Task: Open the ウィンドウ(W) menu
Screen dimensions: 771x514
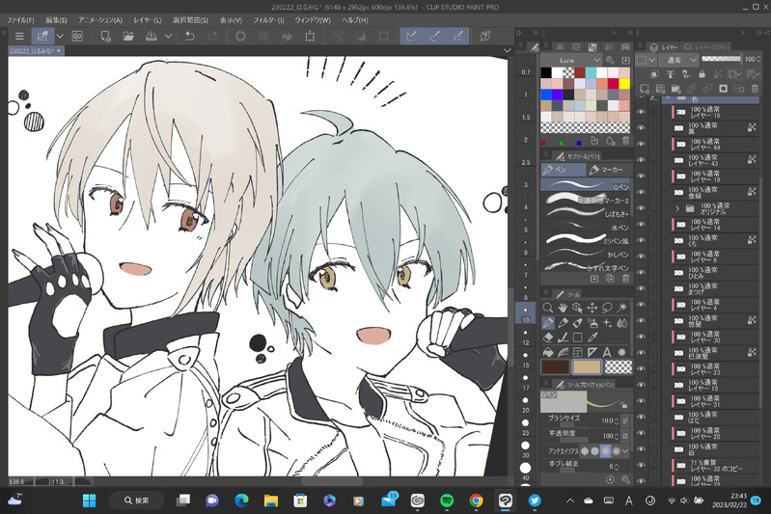Action: coord(313,20)
